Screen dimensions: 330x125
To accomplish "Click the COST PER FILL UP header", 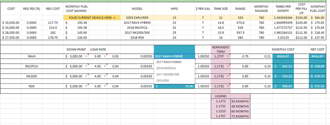I will tap(301, 9).
